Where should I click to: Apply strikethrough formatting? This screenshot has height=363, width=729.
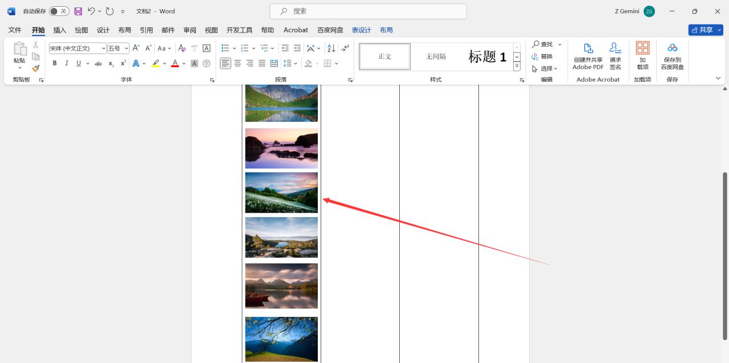(98, 63)
